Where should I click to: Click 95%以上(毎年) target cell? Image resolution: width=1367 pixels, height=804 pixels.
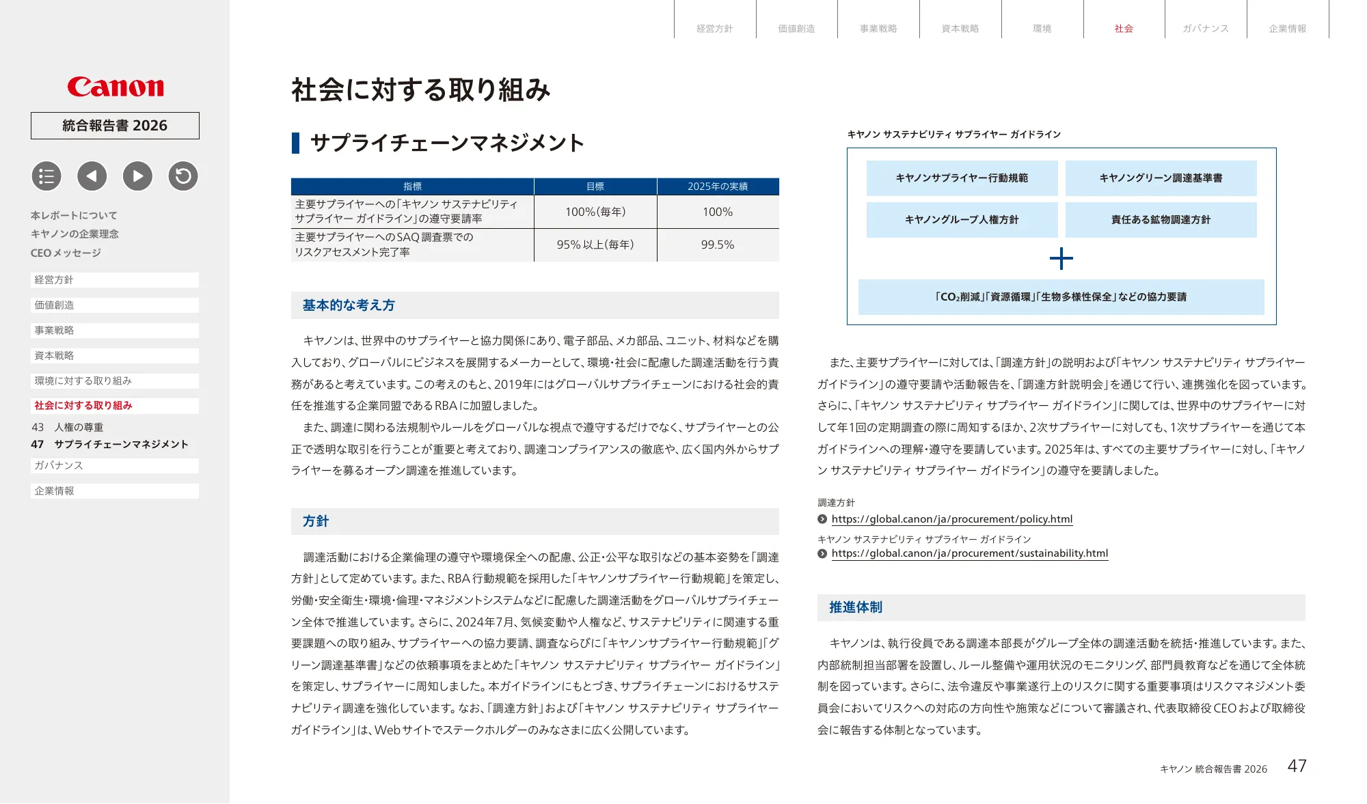pyautogui.click(x=595, y=245)
